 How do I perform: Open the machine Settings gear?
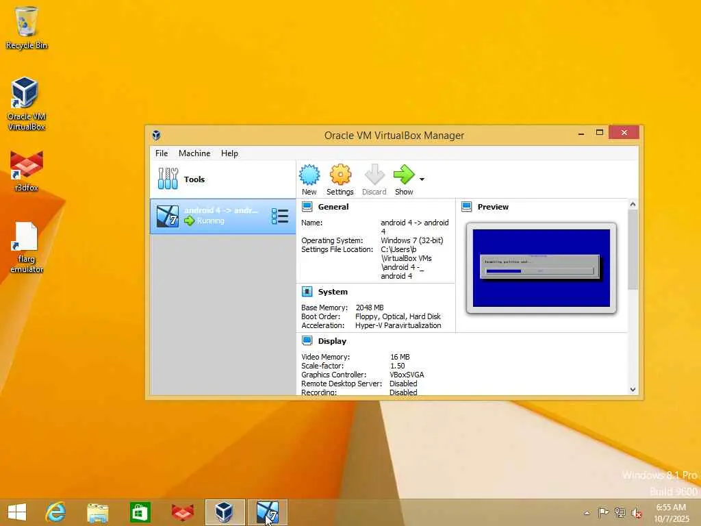click(x=340, y=175)
